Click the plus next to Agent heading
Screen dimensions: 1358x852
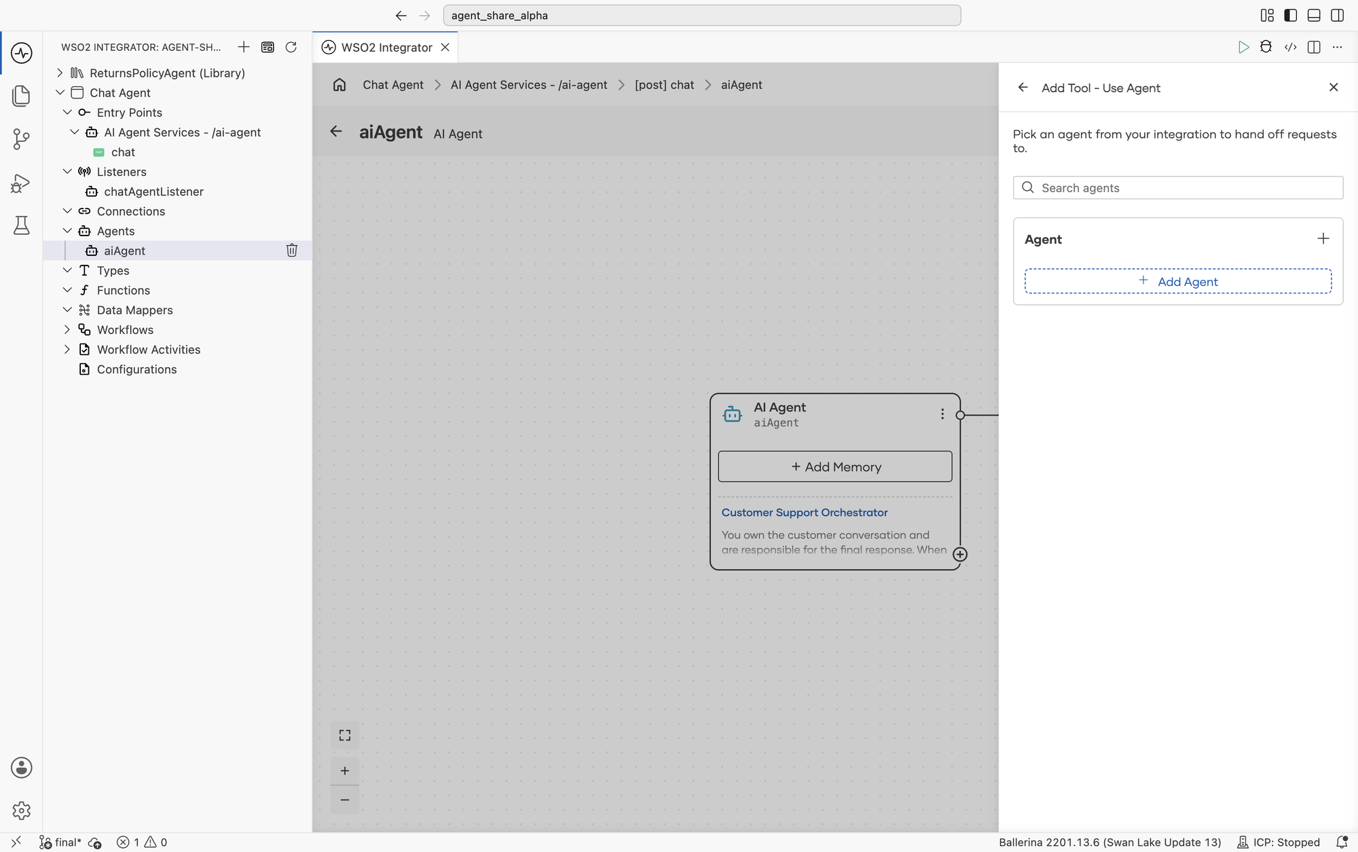click(1323, 239)
